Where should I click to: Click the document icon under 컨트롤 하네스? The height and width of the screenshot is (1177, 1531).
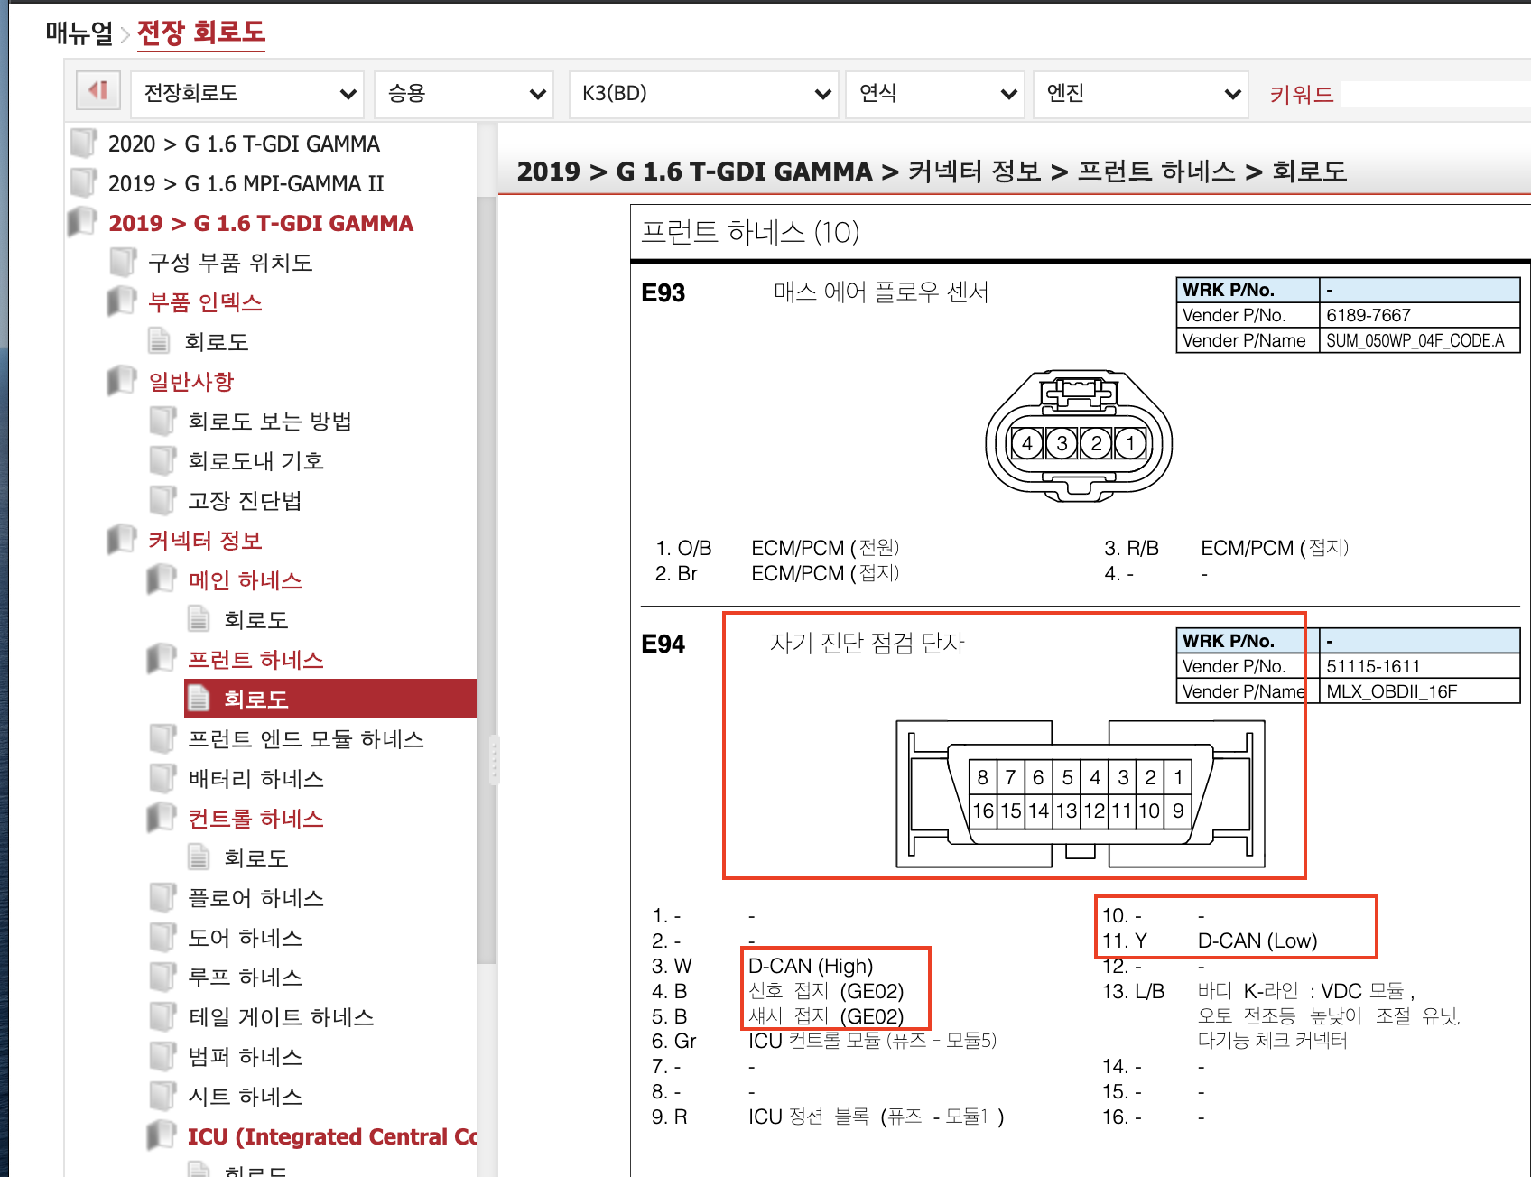(199, 857)
